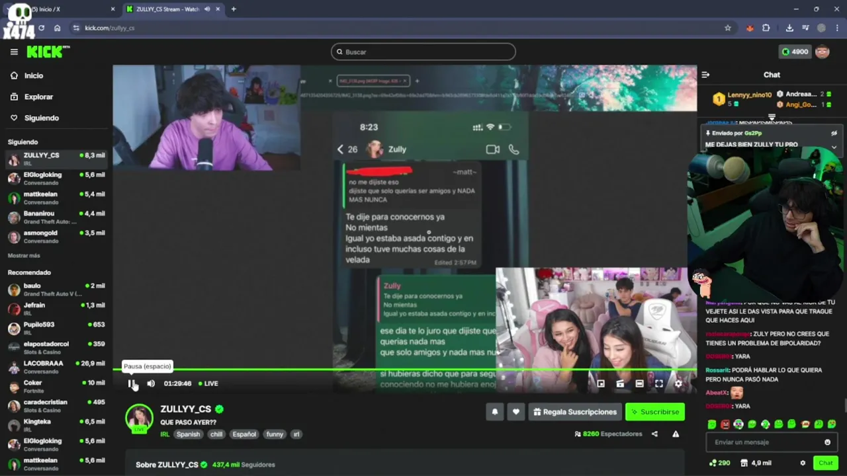This screenshot has width=847, height=476.
Task: Open Lennyy_nino10 top gifter entry
Action: click(x=743, y=99)
